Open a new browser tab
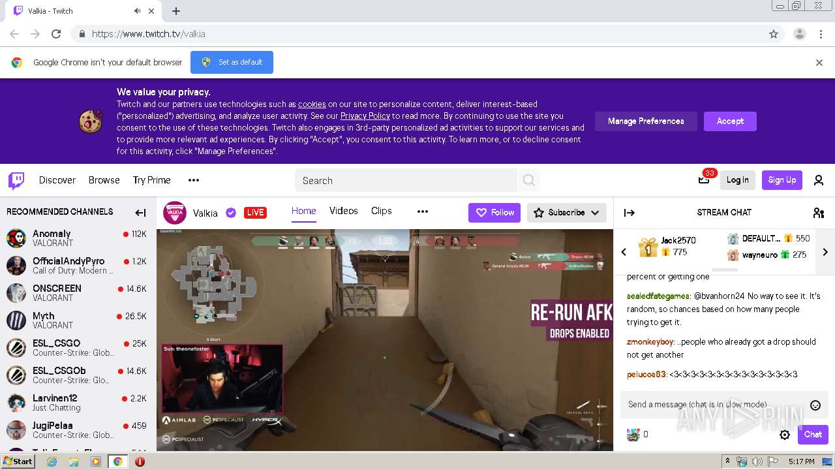835x470 pixels. 176,11
